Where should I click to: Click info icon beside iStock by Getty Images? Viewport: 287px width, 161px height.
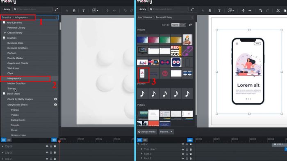point(55,99)
